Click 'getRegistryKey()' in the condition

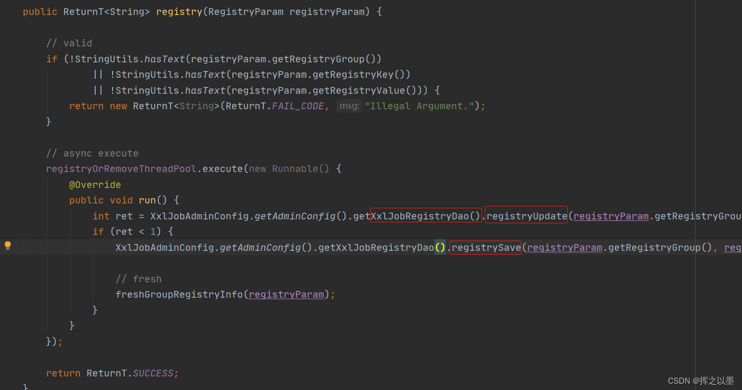358,74
